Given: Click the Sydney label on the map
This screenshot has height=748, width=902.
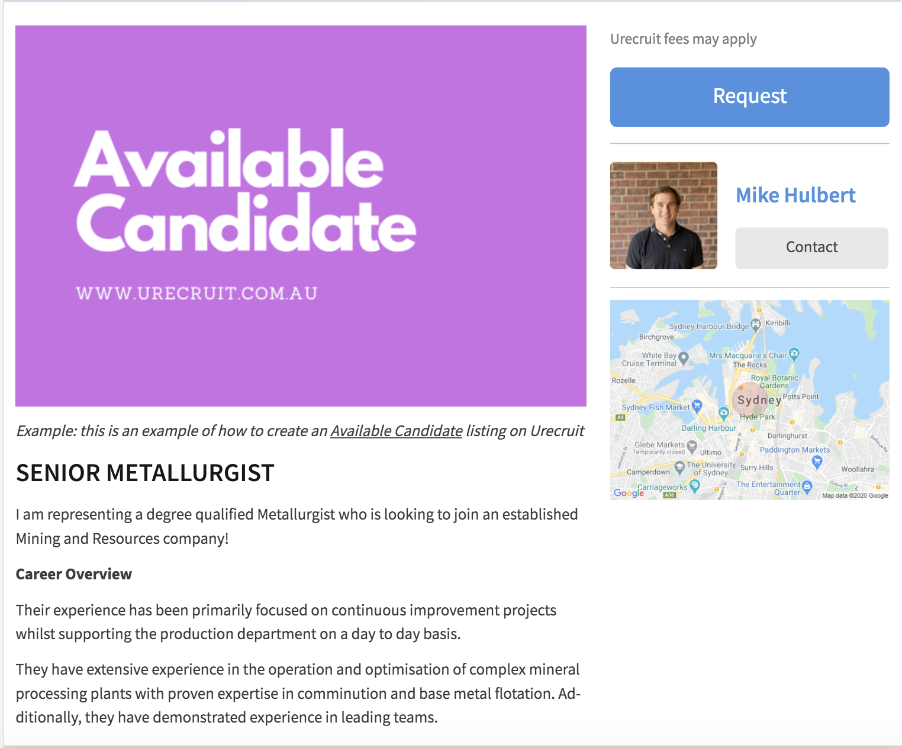Looking at the screenshot, I should [x=760, y=400].
